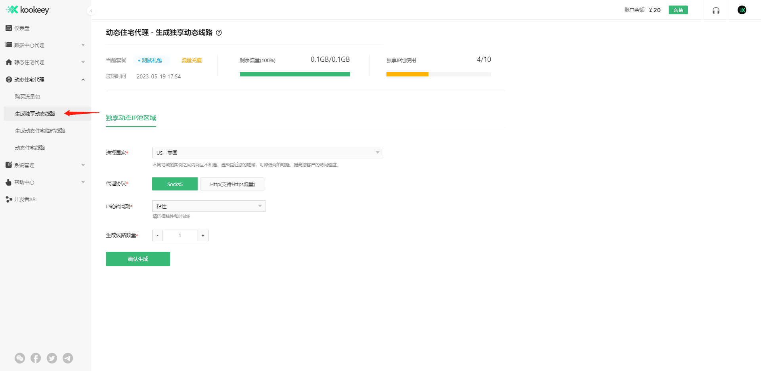This screenshot has height=371, width=761.
Task: Open the headset customer support icon
Action: [x=716, y=10]
